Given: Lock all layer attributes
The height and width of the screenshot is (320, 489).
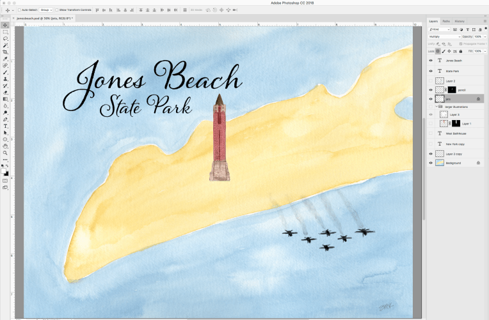Looking at the screenshot, I should tap(461, 51).
